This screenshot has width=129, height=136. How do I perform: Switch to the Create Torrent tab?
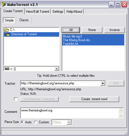pyautogui.click(x=13, y=11)
